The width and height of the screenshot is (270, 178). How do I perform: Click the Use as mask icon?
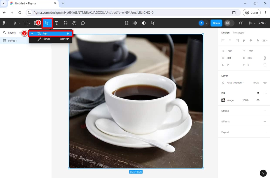point(143,23)
